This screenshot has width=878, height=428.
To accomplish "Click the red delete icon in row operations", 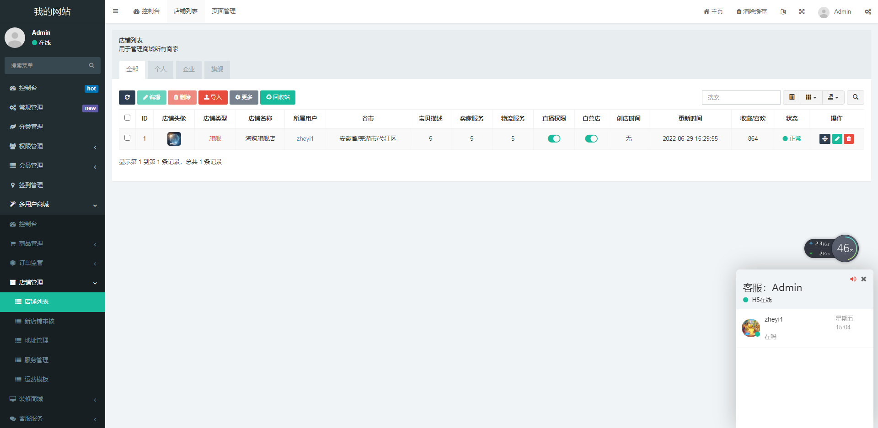I will pos(849,139).
